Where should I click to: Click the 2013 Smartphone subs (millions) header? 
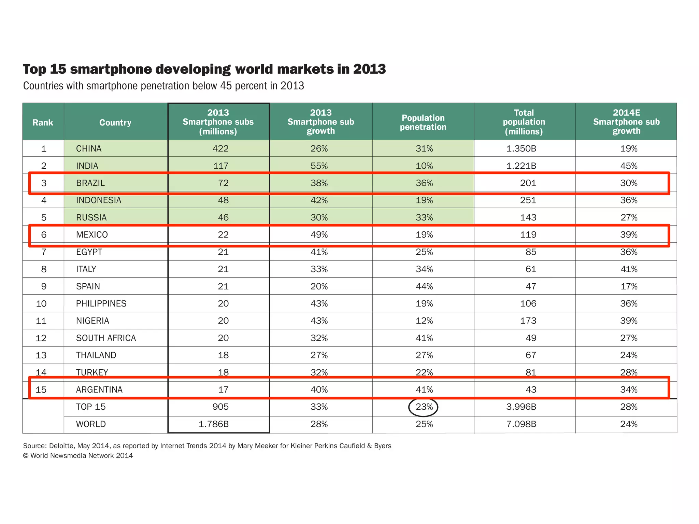[218, 122]
